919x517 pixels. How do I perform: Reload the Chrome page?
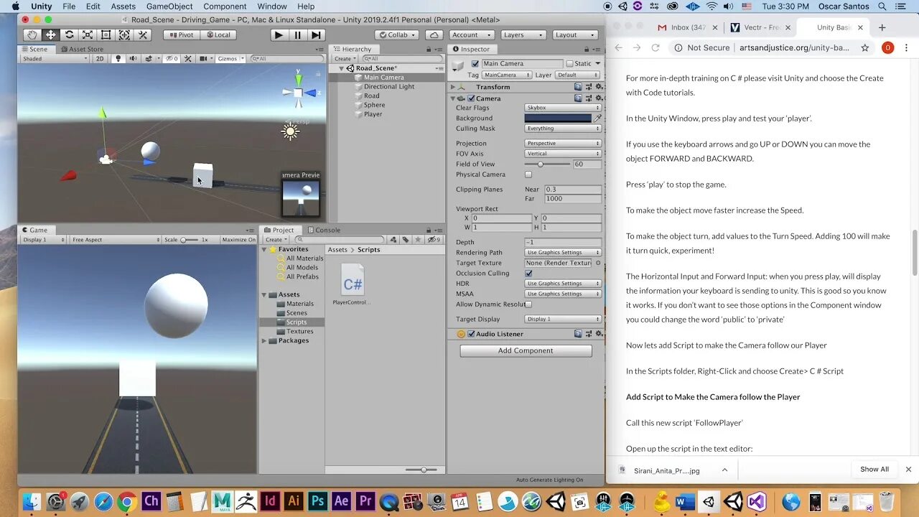coord(656,48)
